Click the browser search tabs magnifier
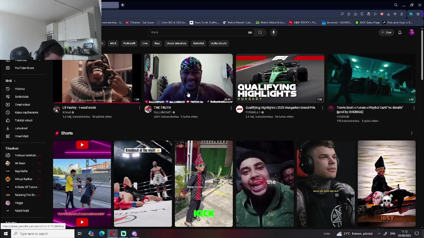 click(396, 5)
